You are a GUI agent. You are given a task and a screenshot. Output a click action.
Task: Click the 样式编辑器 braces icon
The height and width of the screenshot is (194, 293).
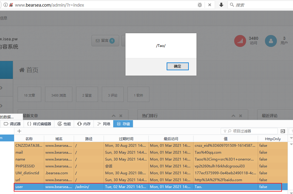29,124
